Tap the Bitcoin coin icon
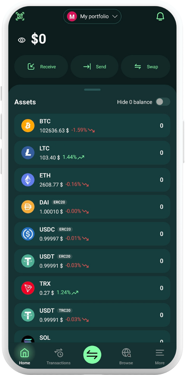This screenshot has height=375, width=185. pos(28,125)
